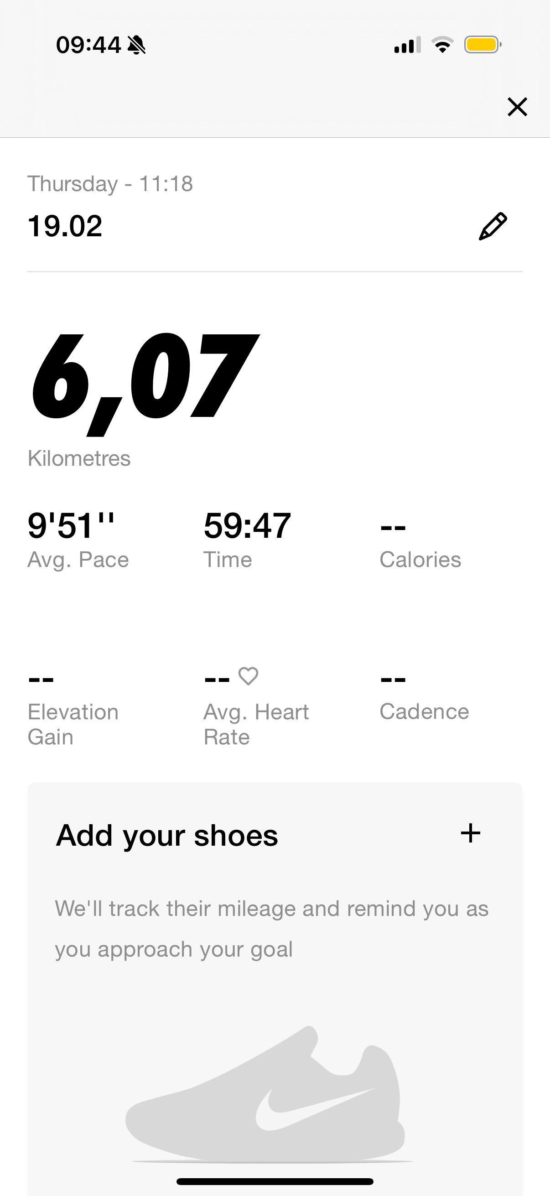The width and height of the screenshot is (550, 1196).
Task: Close the run summary with X
Action: pos(517,107)
